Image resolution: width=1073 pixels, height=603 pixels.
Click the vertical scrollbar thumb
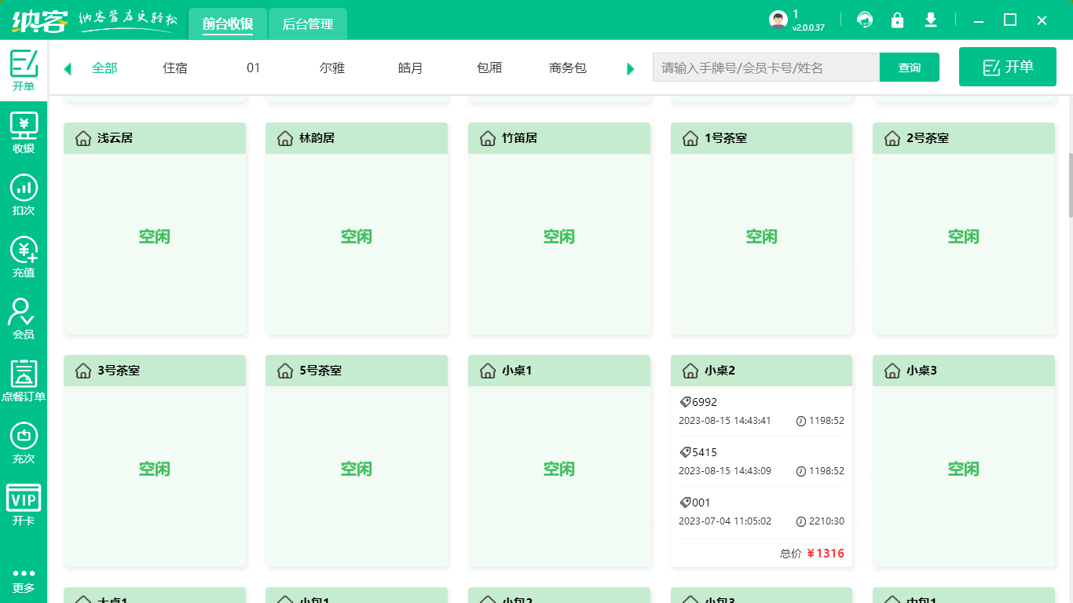tap(1070, 185)
